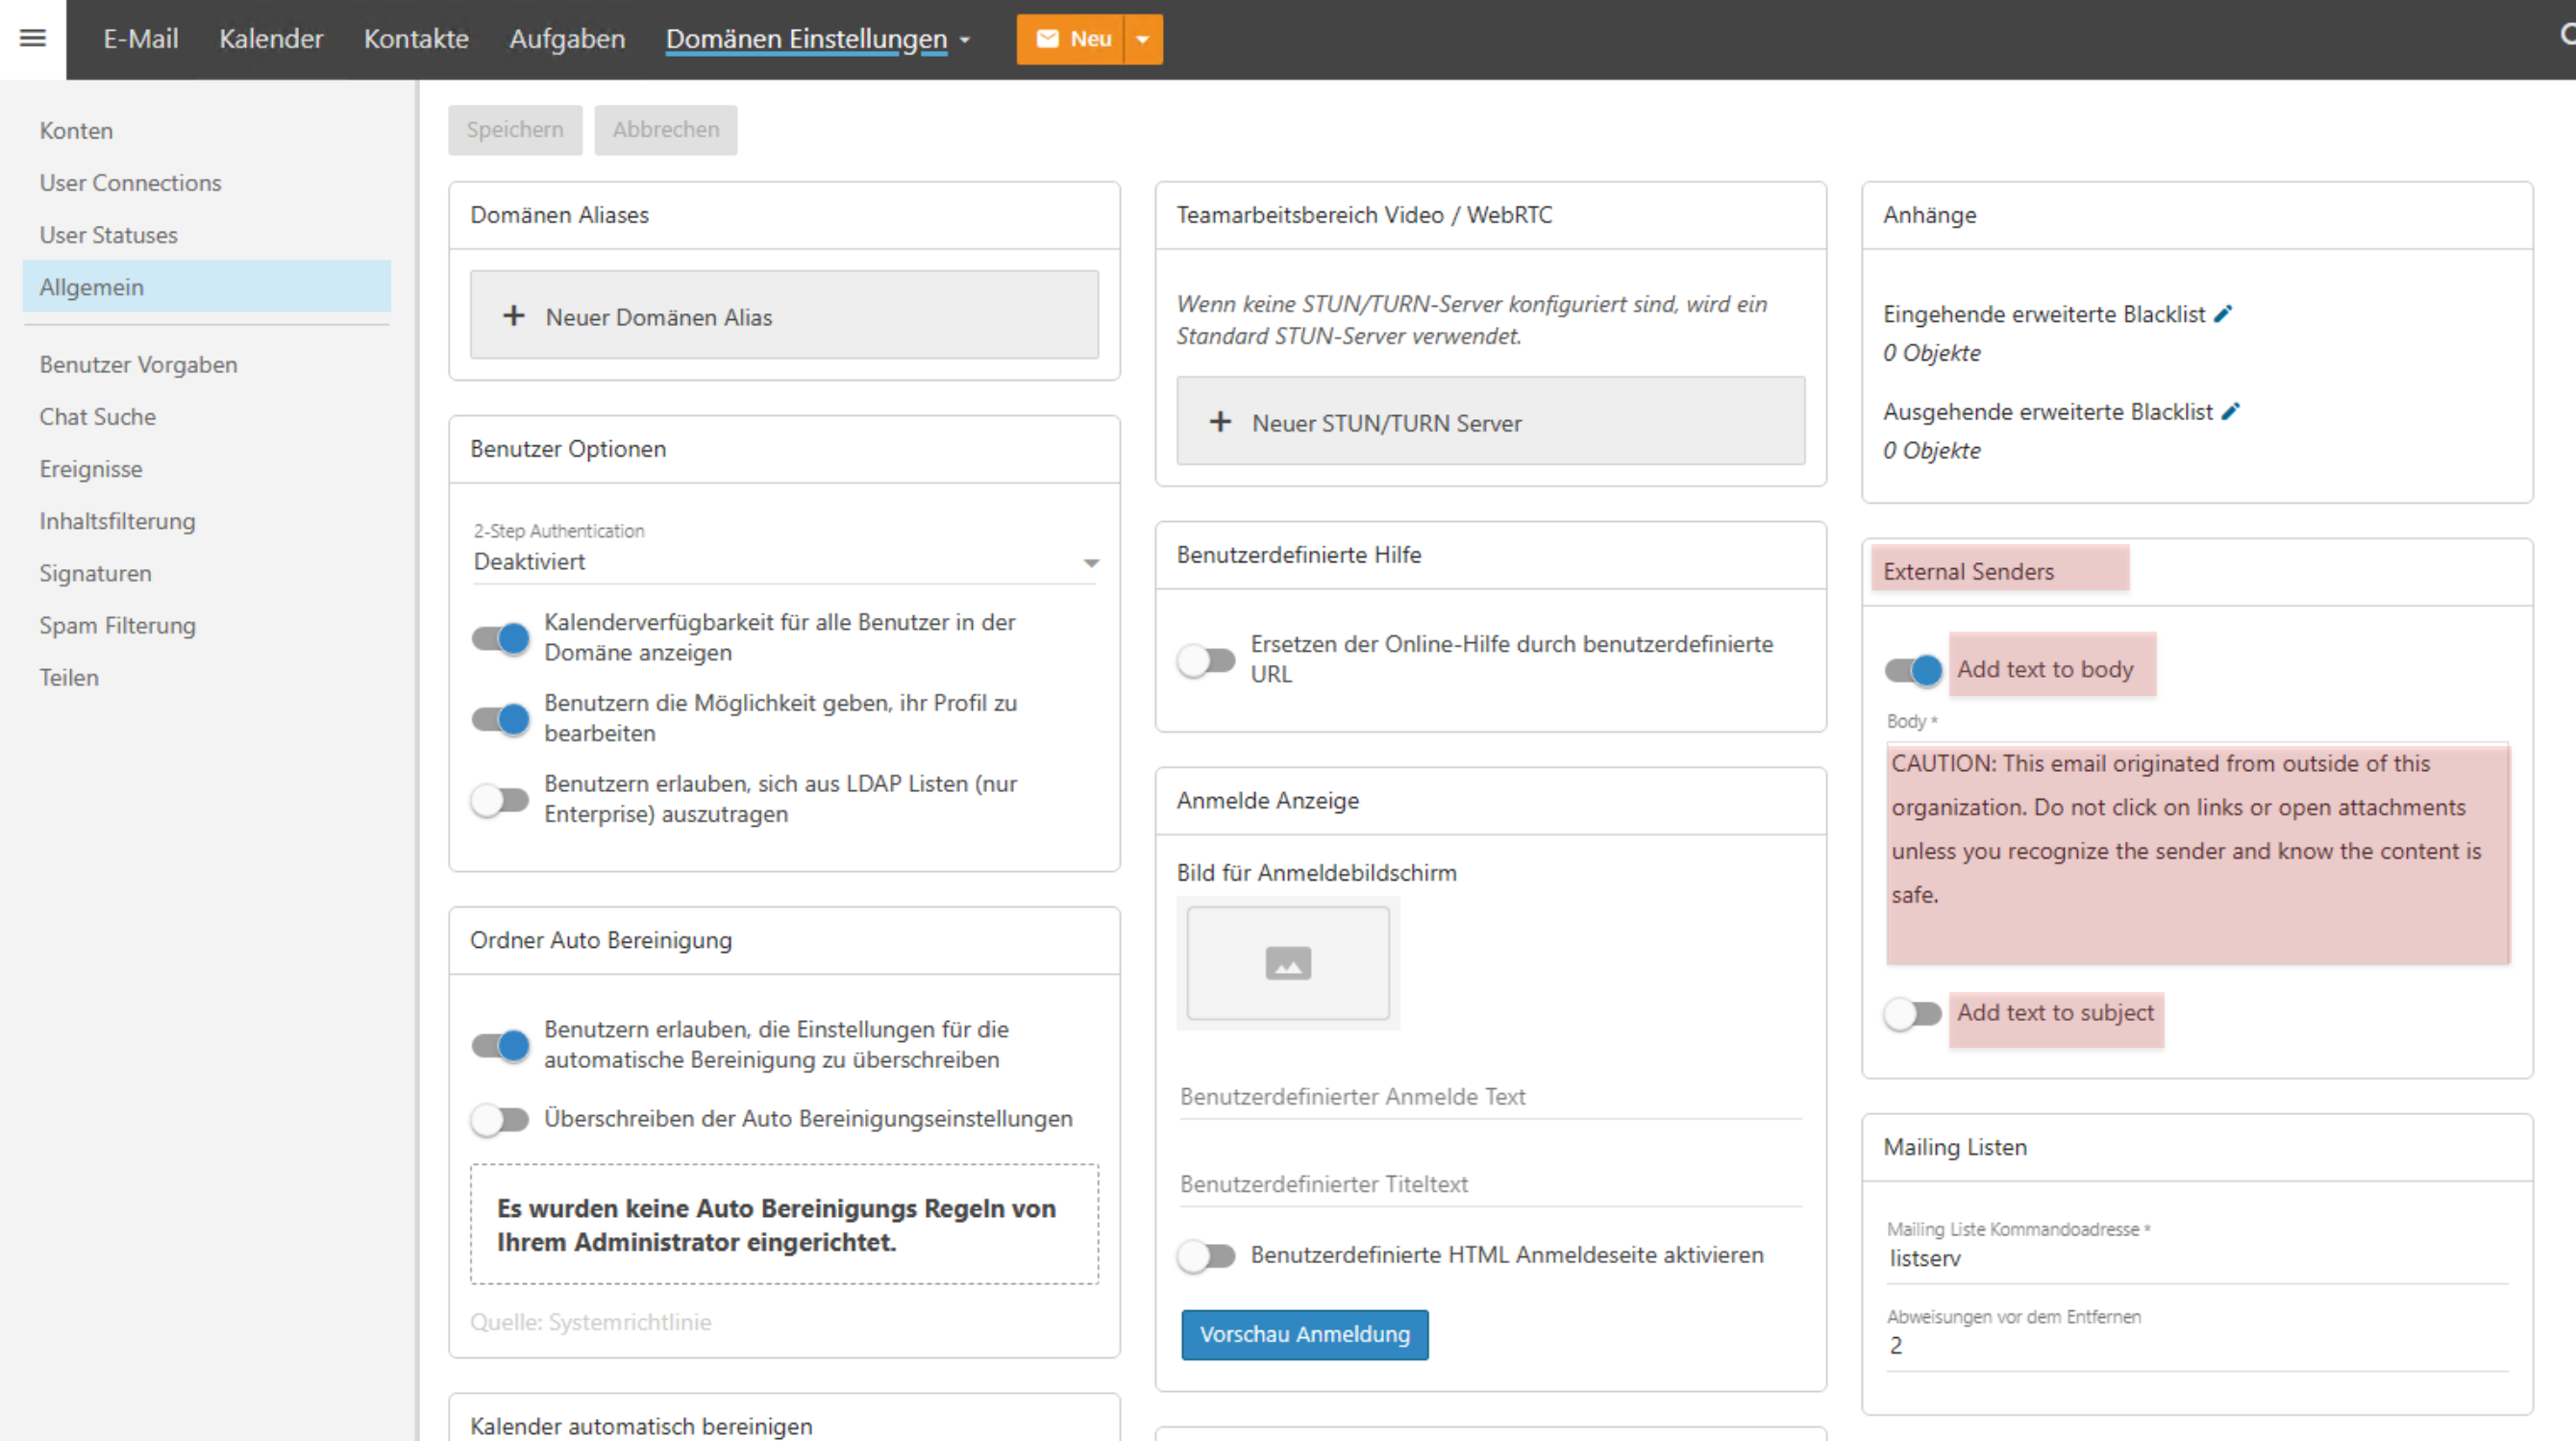Select Allgemein in sidebar

[x=206, y=287]
